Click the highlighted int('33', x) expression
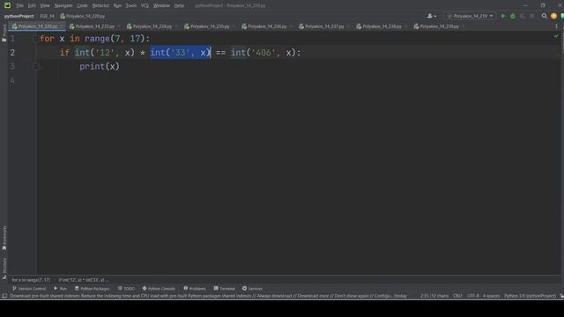564x317 pixels. point(180,53)
